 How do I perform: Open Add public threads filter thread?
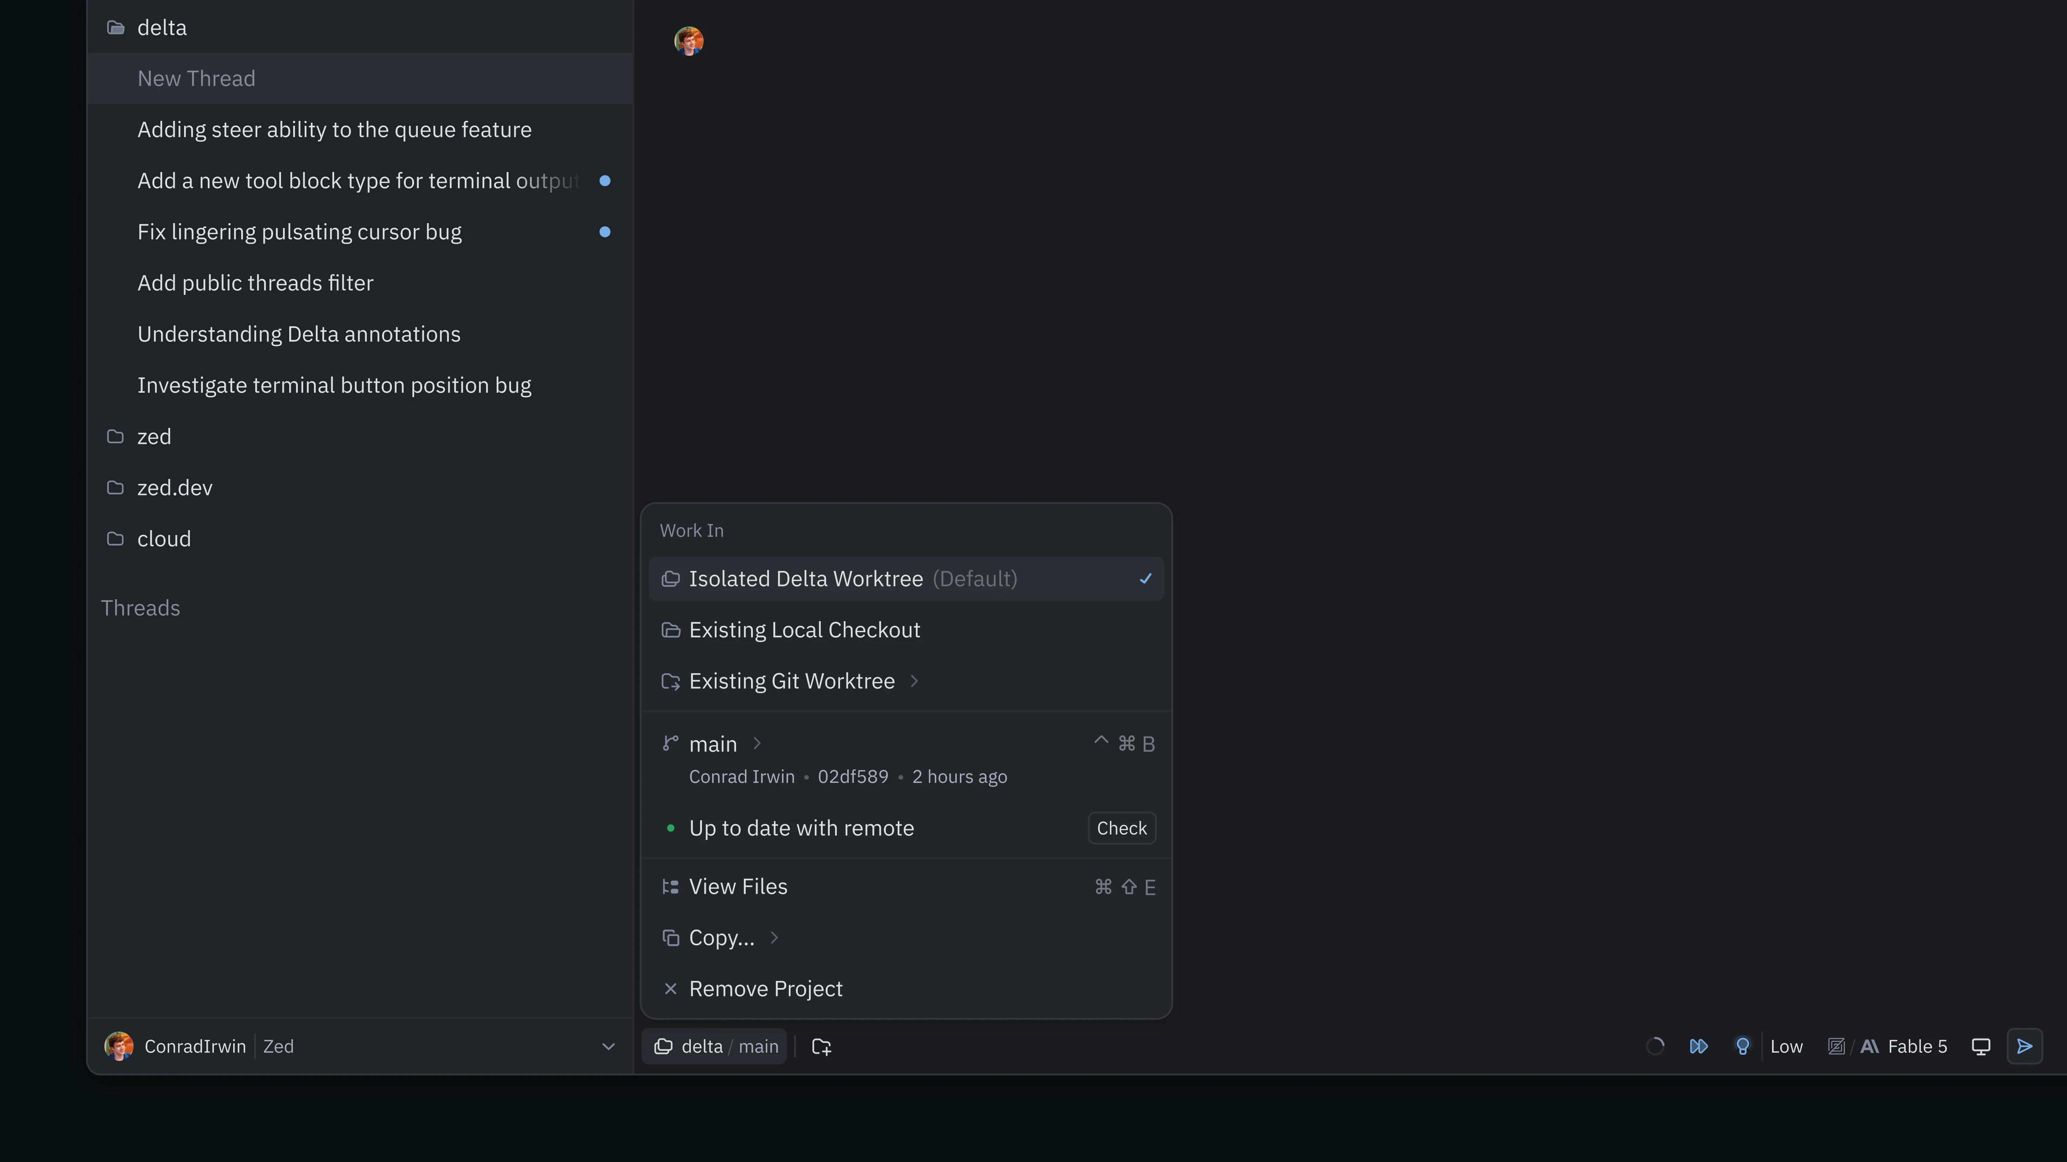point(360,283)
